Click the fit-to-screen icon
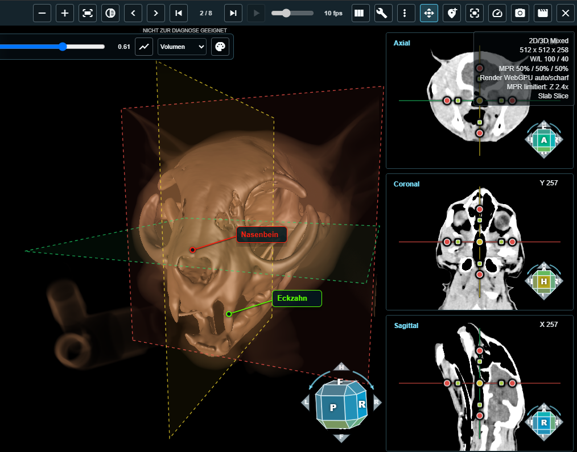 pyautogui.click(x=88, y=13)
